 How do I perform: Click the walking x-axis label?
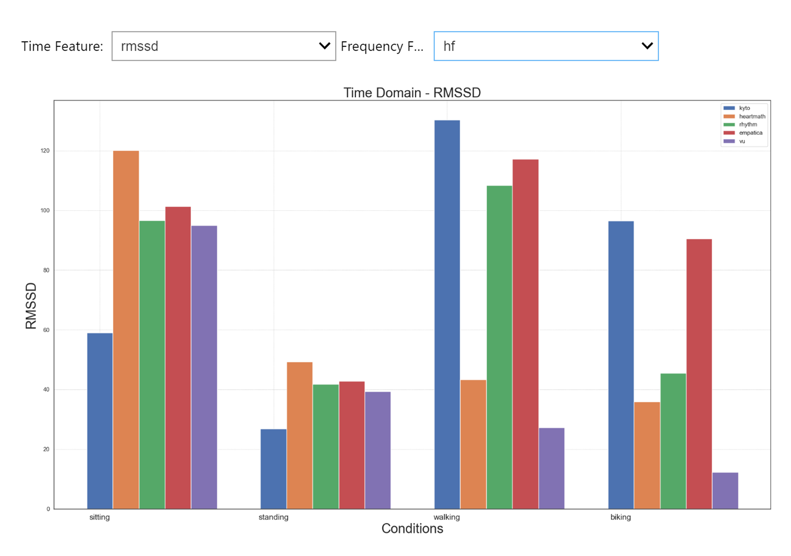click(447, 517)
